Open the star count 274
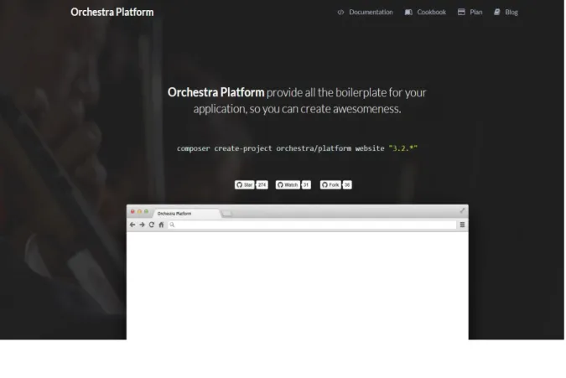 coord(262,184)
